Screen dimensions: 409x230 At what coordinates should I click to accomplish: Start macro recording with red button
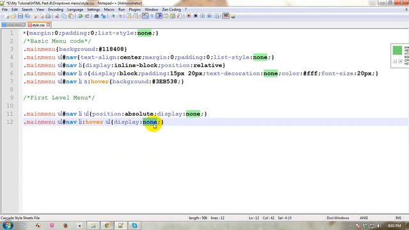tap(189, 16)
